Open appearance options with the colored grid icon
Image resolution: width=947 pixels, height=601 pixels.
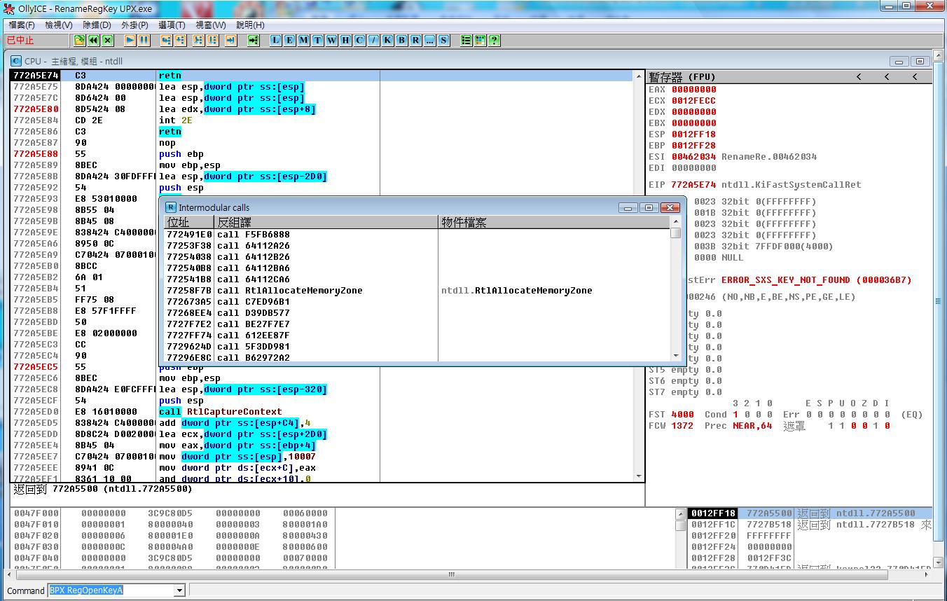click(x=481, y=41)
